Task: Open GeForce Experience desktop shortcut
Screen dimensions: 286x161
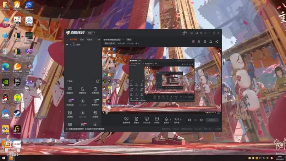Action: (5, 84)
